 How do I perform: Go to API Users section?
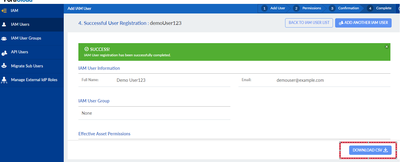point(32,52)
